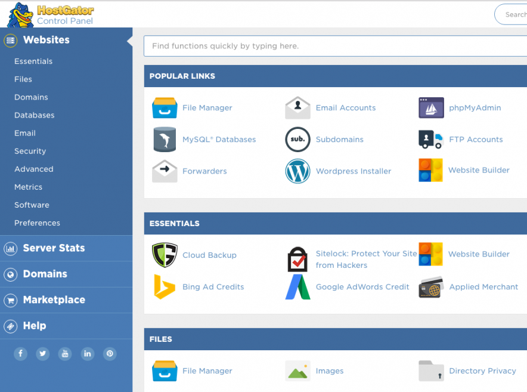Select the MySQL Databases icon
Viewport: 527px width, 392px height.
[164, 139]
